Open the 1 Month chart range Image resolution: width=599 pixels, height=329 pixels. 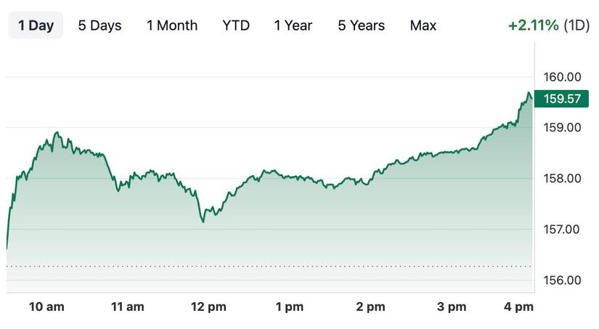point(171,25)
